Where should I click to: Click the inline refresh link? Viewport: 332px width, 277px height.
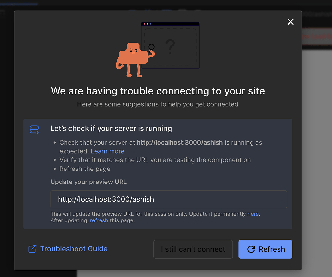click(99, 220)
